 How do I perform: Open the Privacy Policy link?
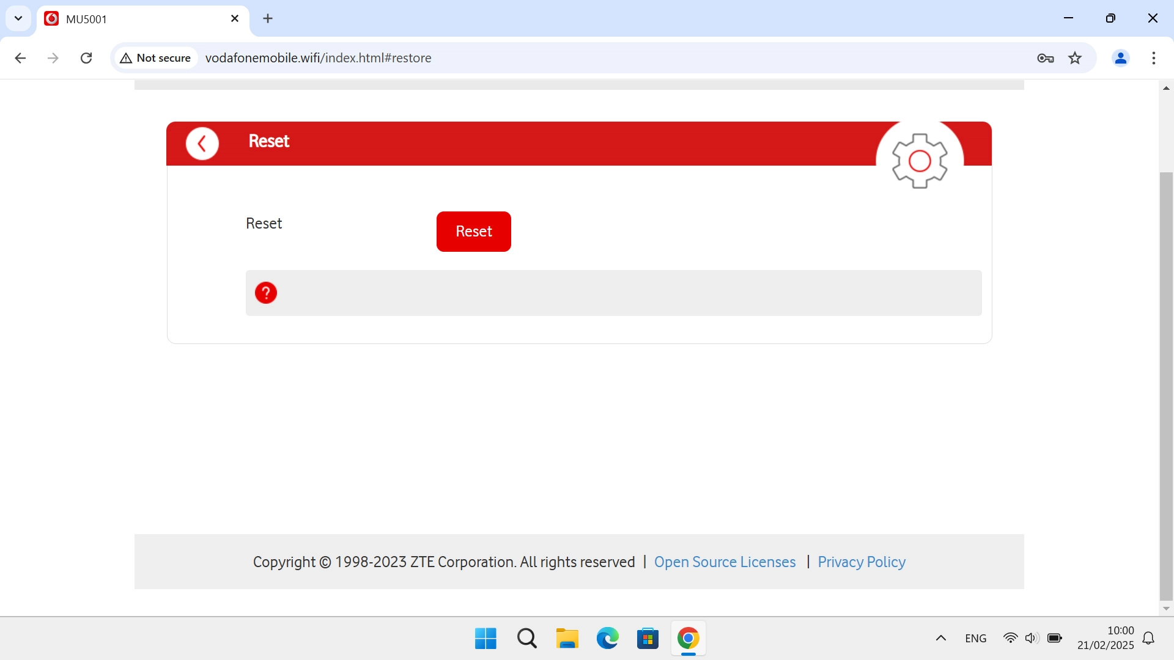(x=861, y=562)
